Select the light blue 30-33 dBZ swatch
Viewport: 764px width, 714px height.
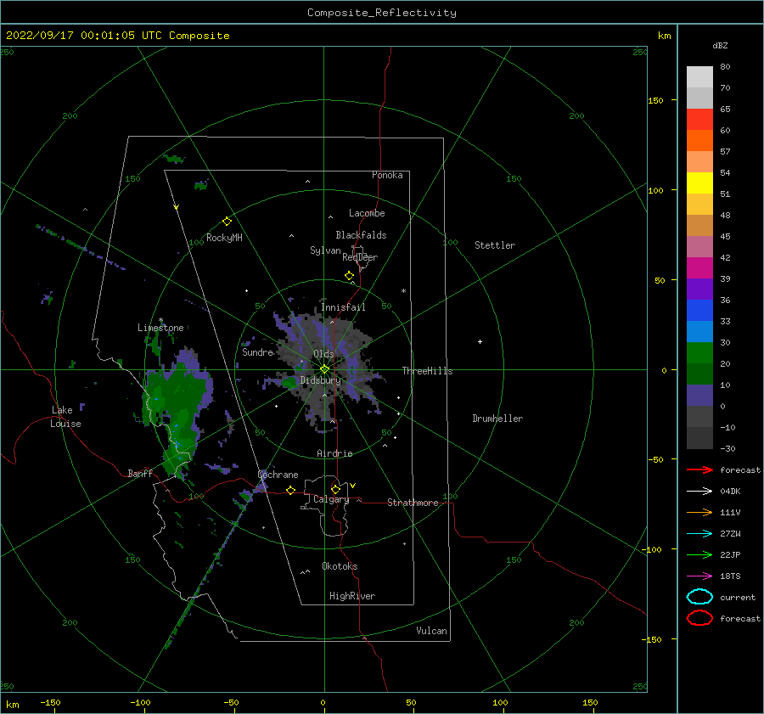coord(699,332)
